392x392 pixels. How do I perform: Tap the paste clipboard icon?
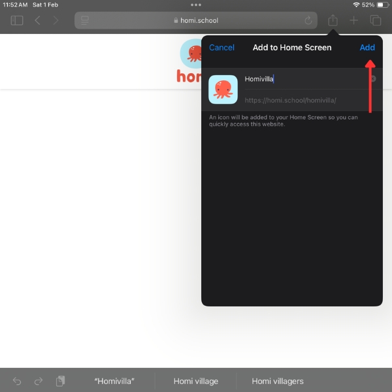tap(60, 381)
